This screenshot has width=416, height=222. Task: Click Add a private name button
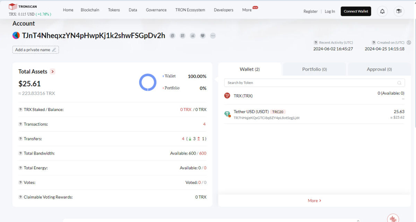36,50
